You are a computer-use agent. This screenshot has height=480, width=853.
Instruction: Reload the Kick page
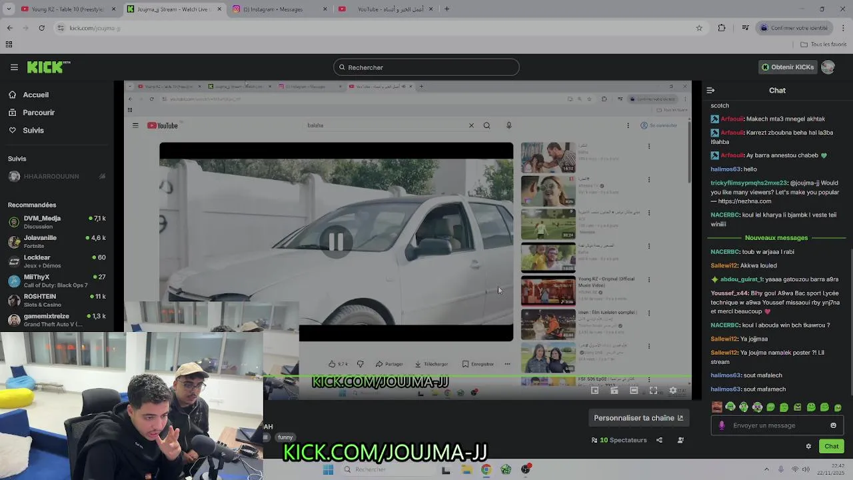[41, 28]
